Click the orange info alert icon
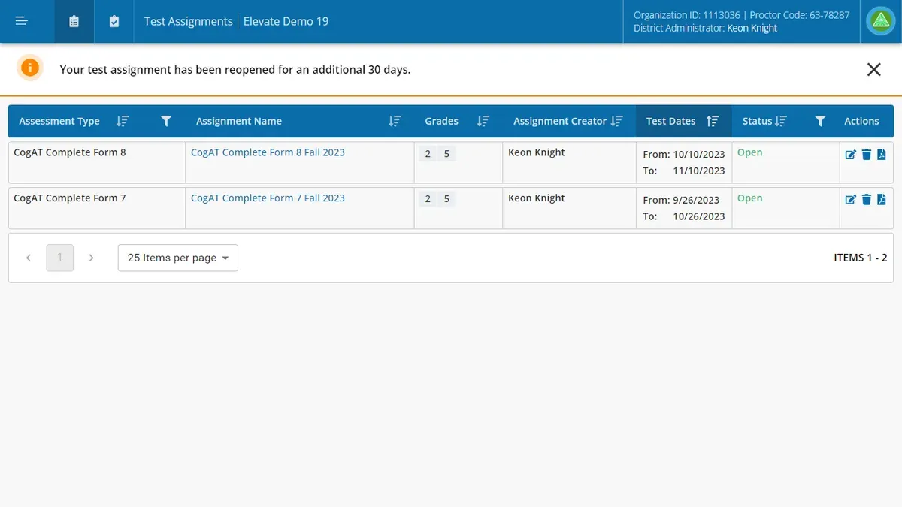 29,68
